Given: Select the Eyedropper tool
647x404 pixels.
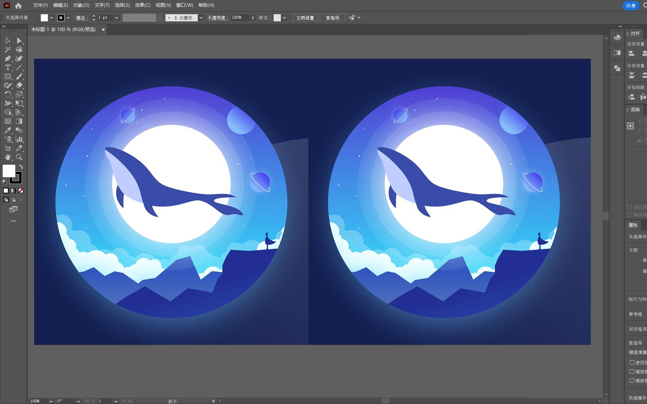Looking at the screenshot, I should (x=8, y=130).
